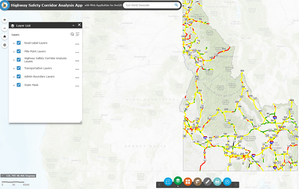This screenshot has width=299, height=189.
Task: Open the blue globe widget in toolbar
Action: point(227,182)
